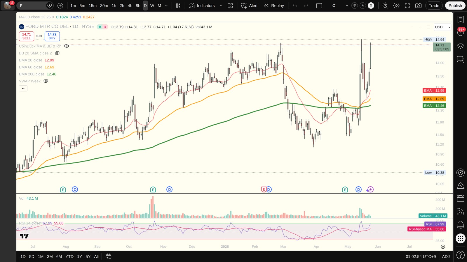
Task: Select the rectangle layout toggle in toolbar
Action: coord(319,6)
